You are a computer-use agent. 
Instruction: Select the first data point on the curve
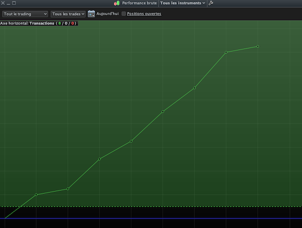[x=36, y=194]
